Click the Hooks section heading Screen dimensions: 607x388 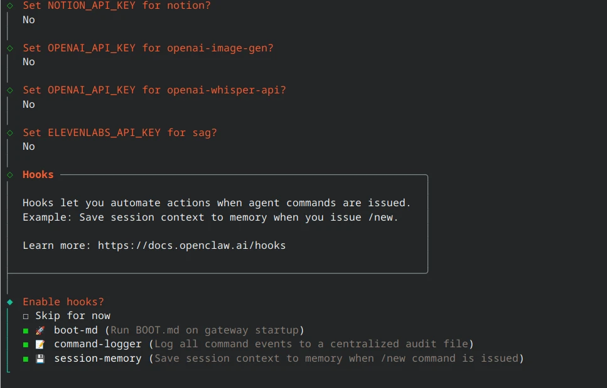[38, 175]
